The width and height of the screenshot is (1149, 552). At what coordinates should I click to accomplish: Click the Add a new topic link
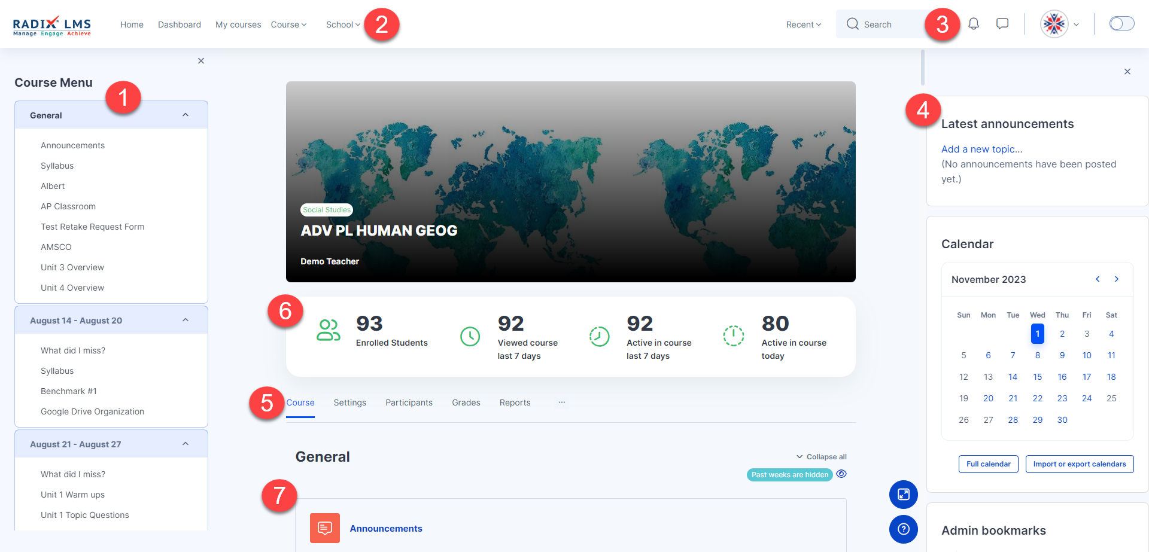(x=981, y=150)
